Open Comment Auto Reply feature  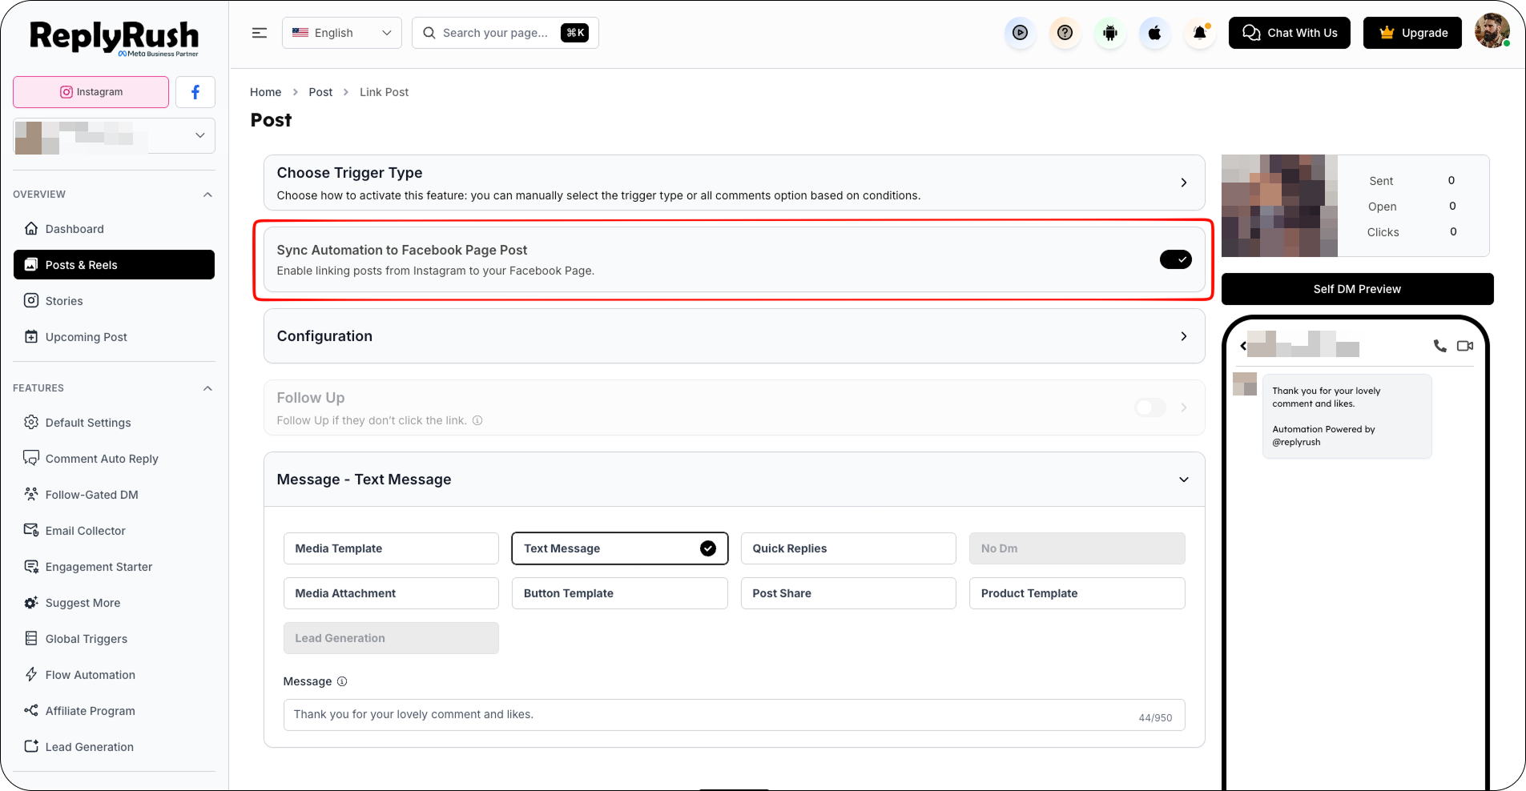(114, 459)
